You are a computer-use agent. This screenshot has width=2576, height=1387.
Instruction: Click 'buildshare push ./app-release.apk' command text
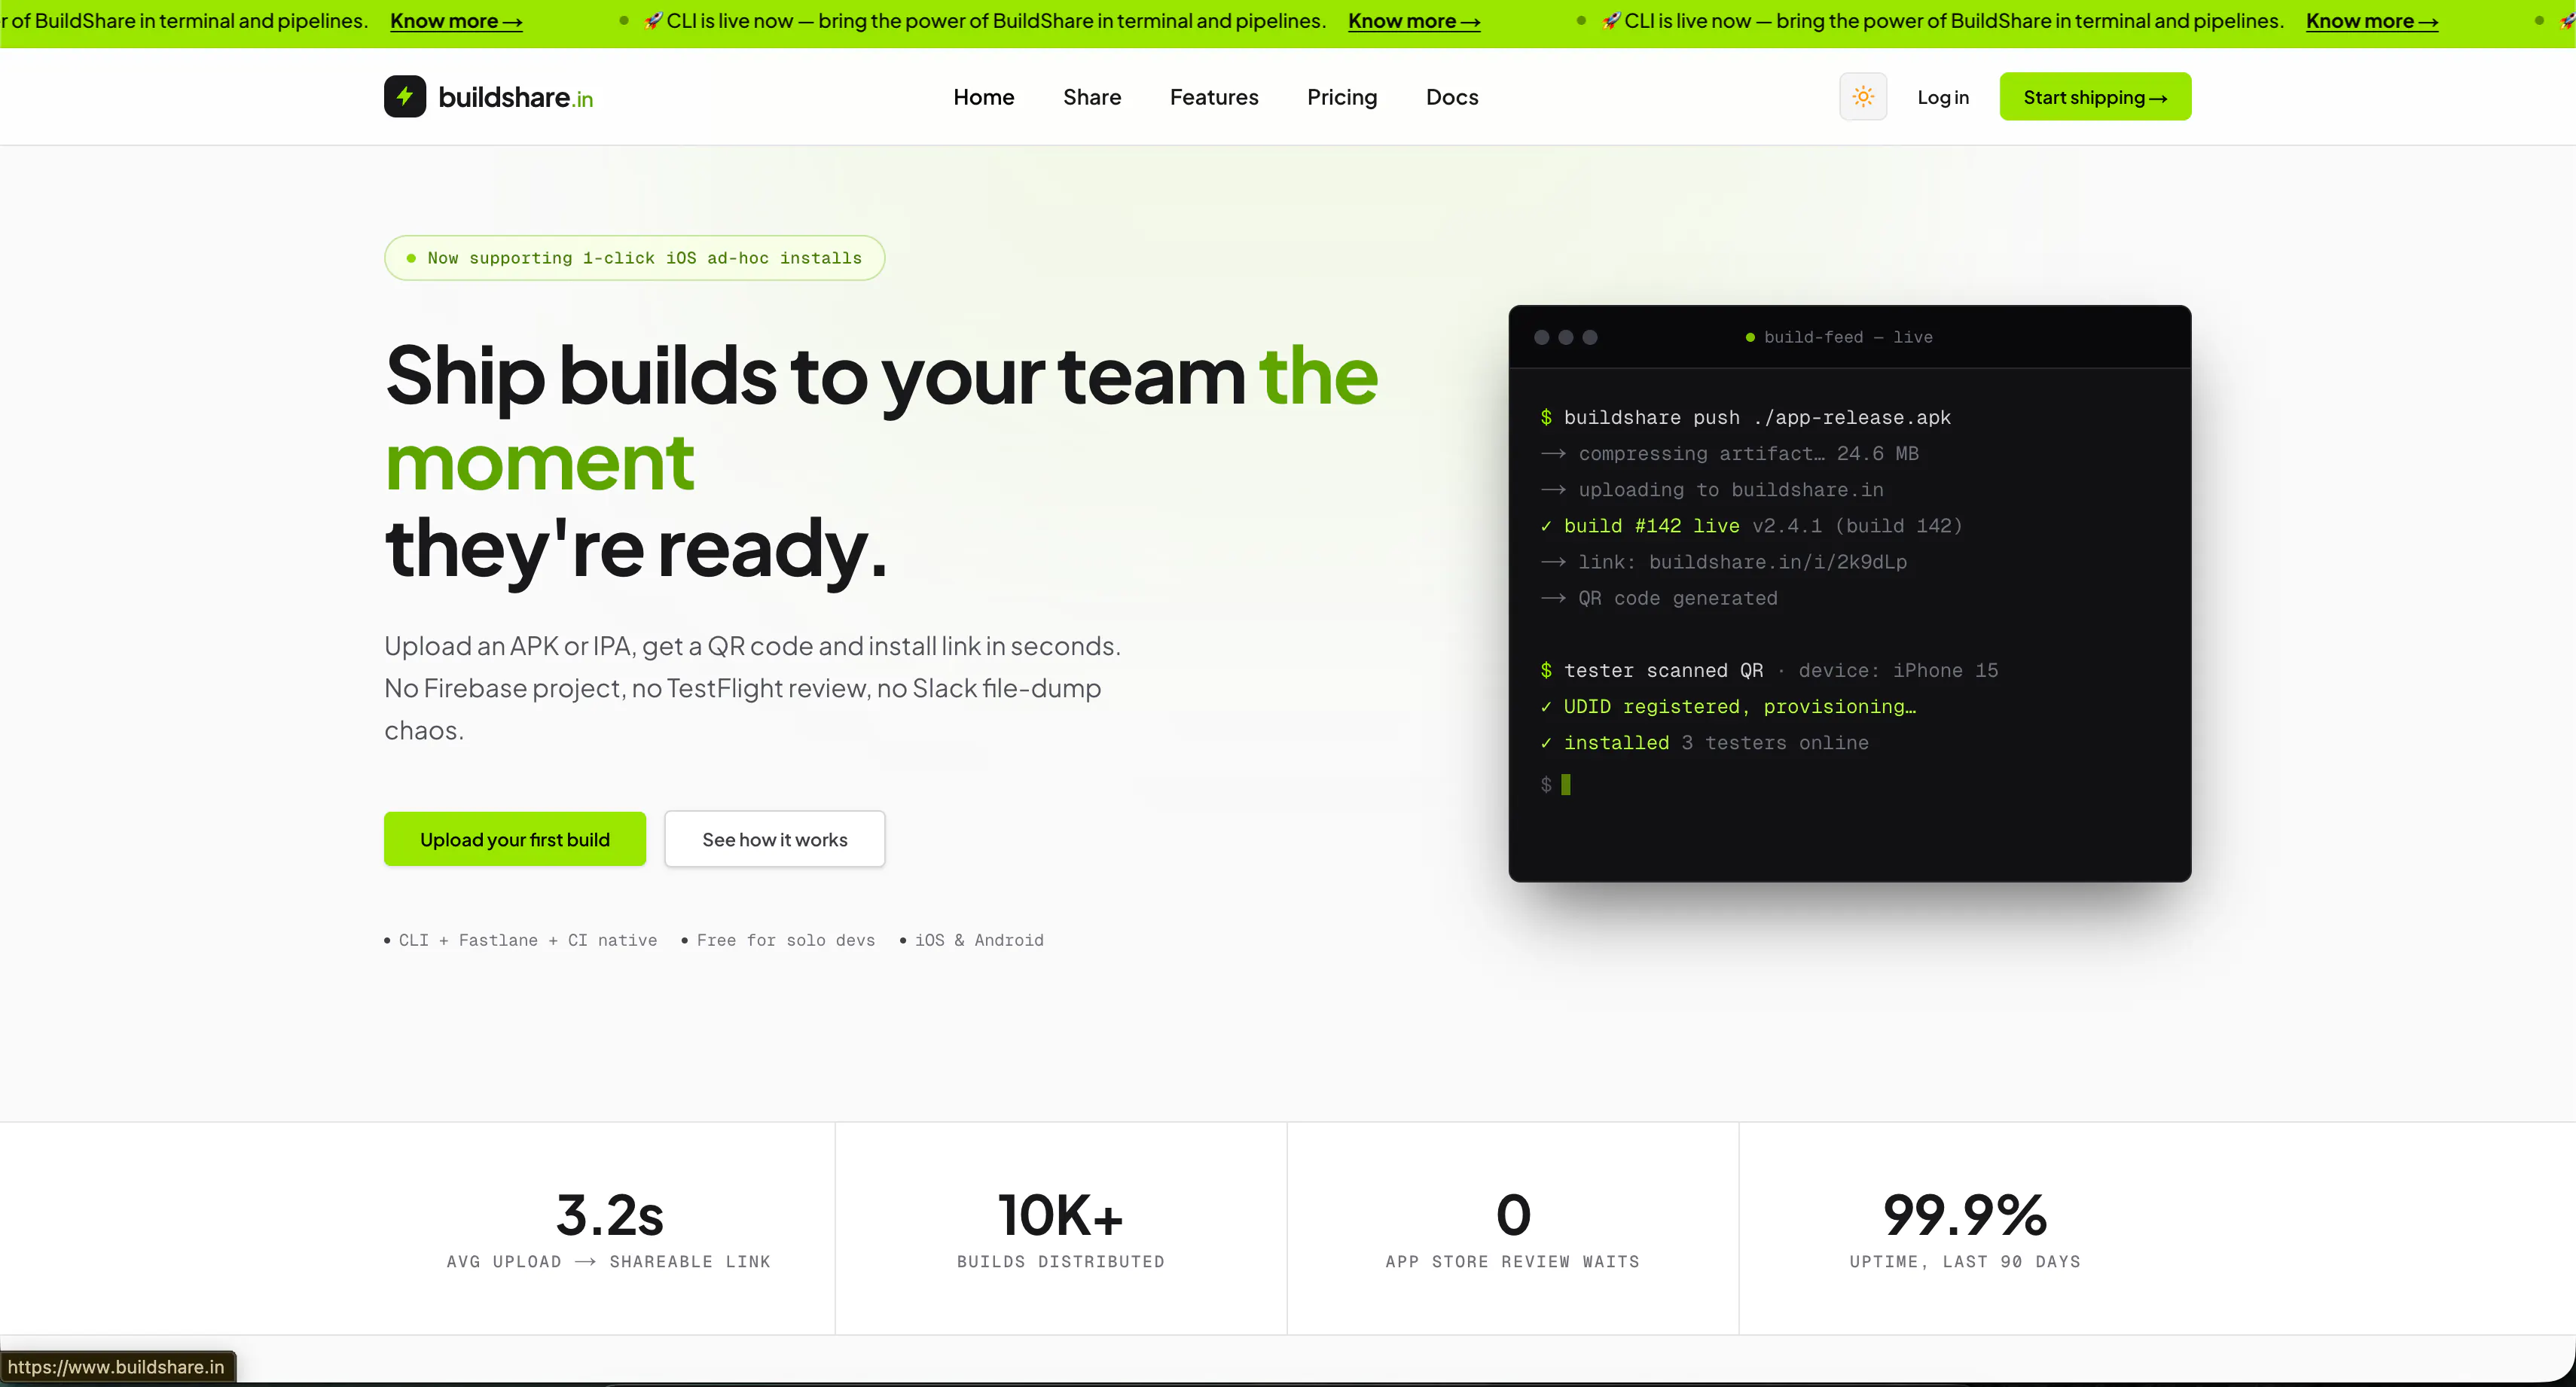(1757, 417)
